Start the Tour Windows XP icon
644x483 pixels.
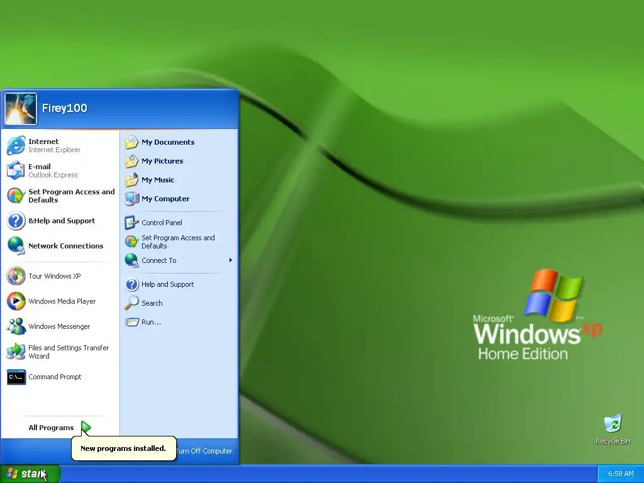click(16, 276)
